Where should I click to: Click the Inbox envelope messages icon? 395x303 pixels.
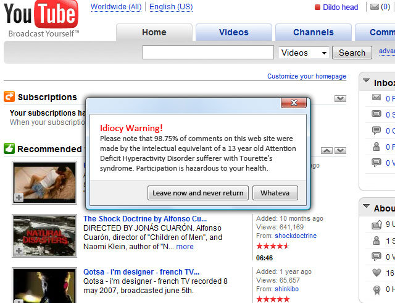[376, 97]
